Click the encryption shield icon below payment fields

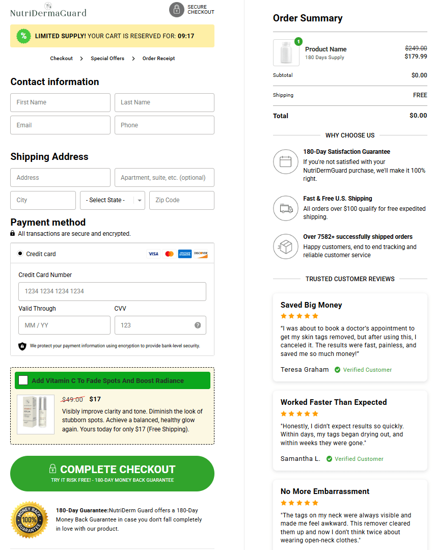22,346
